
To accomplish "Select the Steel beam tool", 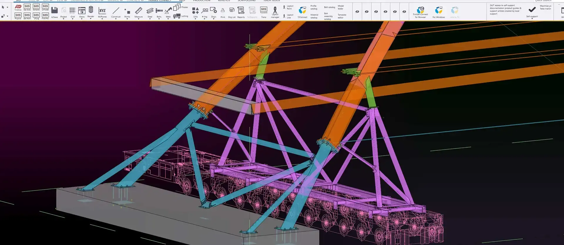I will click(150, 11).
